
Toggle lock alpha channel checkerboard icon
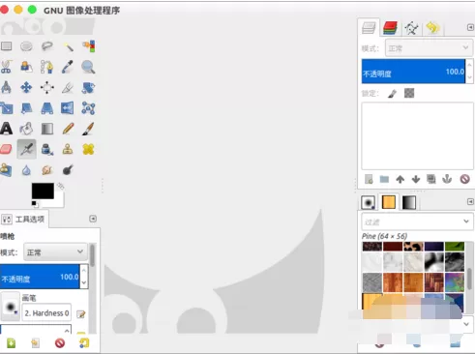coord(409,93)
